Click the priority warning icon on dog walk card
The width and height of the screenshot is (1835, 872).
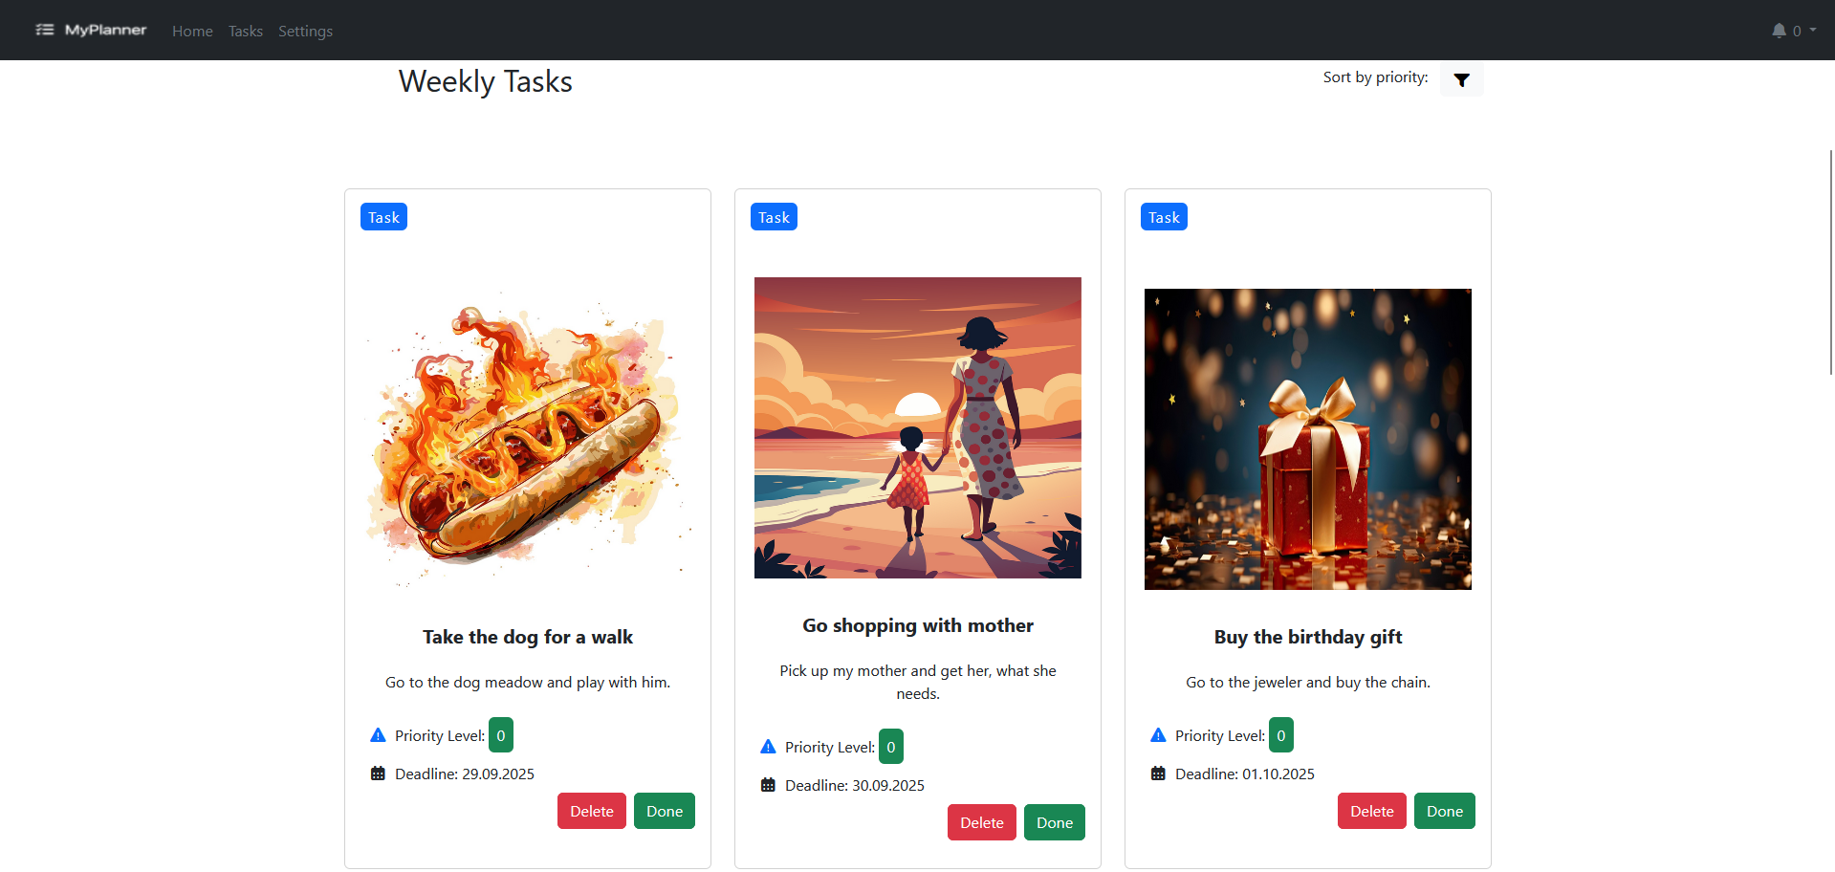click(378, 735)
